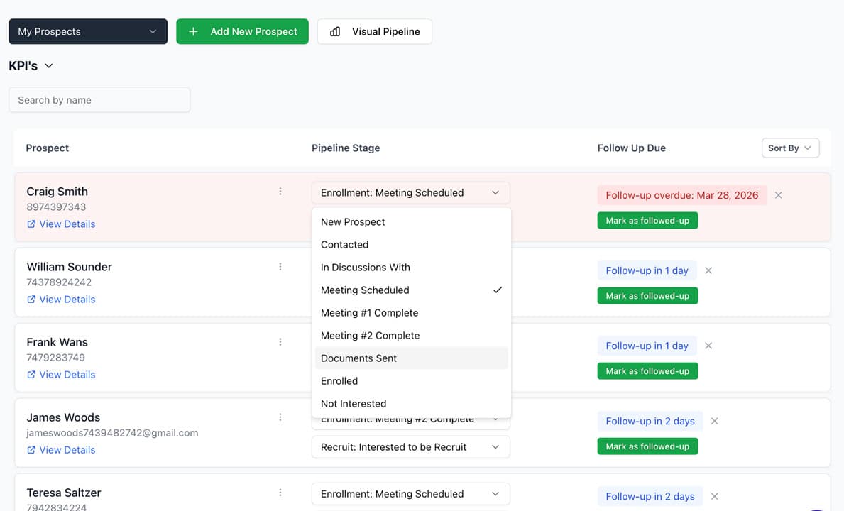The width and height of the screenshot is (844, 511).
Task: Select New Prospect stage option
Action: tap(411, 222)
